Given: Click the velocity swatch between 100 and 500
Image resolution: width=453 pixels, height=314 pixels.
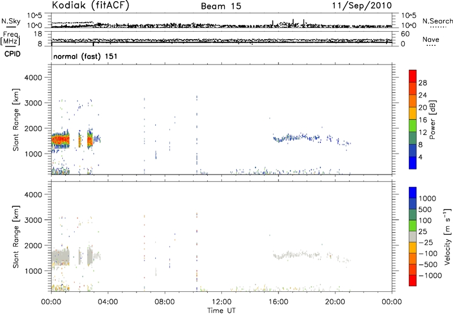Looking at the screenshot, I should (x=413, y=215).
